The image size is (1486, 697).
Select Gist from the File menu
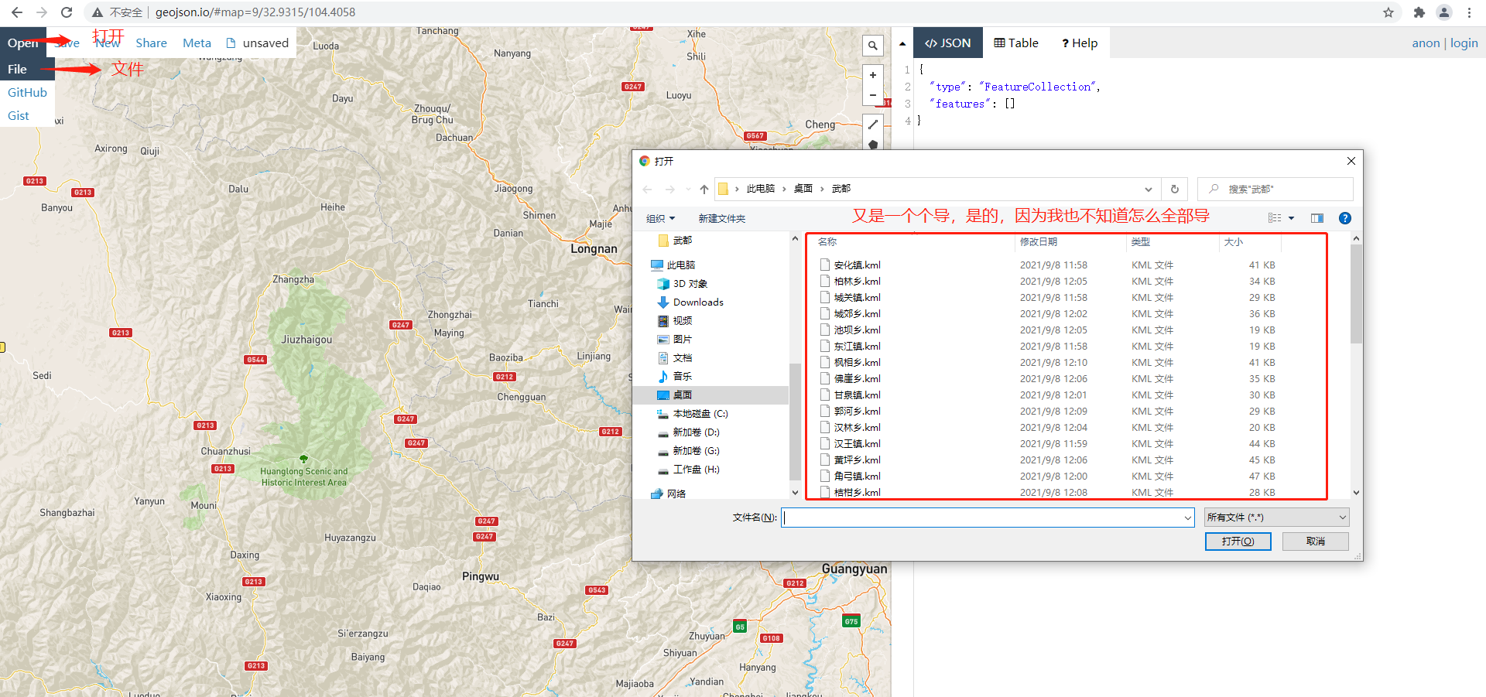18,115
